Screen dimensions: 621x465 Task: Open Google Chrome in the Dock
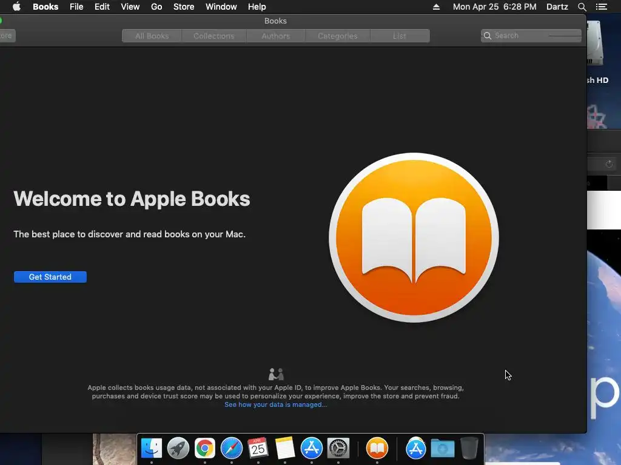tap(205, 449)
